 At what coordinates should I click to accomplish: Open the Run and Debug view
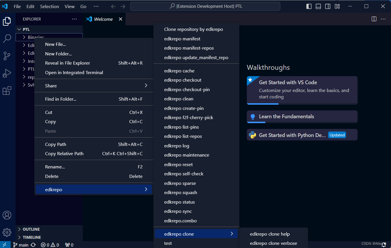point(7,73)
